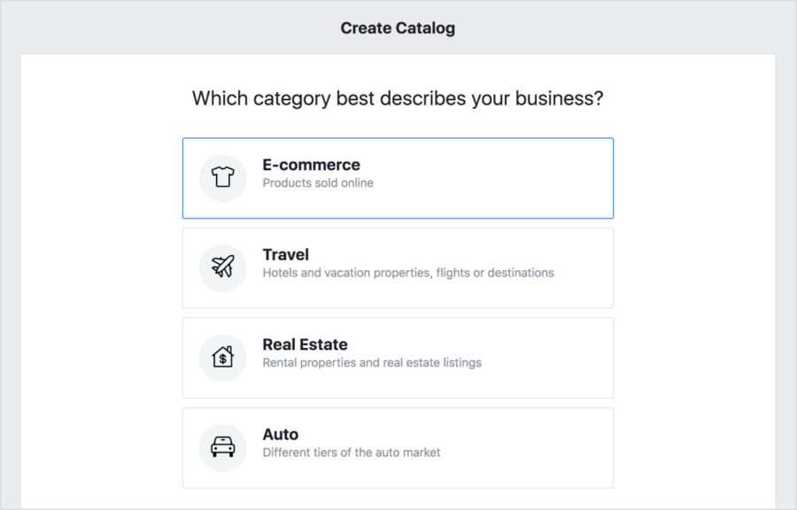Click 'Different tiers of the auto market' text
This screenshot has height=510, width=797.
click(351, 452)
